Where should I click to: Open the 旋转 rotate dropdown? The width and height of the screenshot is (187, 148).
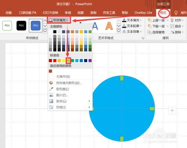coord(177,32)
